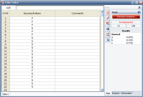Select the LS analysis setting

(119, 26)
